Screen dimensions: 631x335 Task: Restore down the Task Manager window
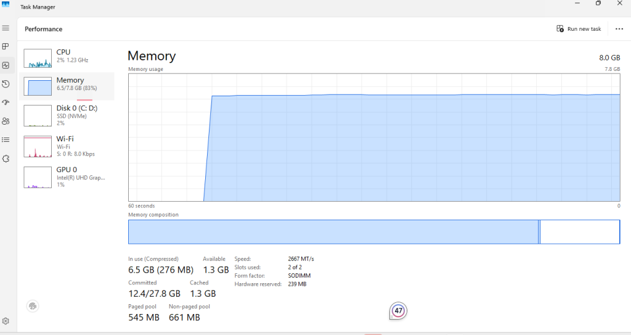click(x=598, y=3)
